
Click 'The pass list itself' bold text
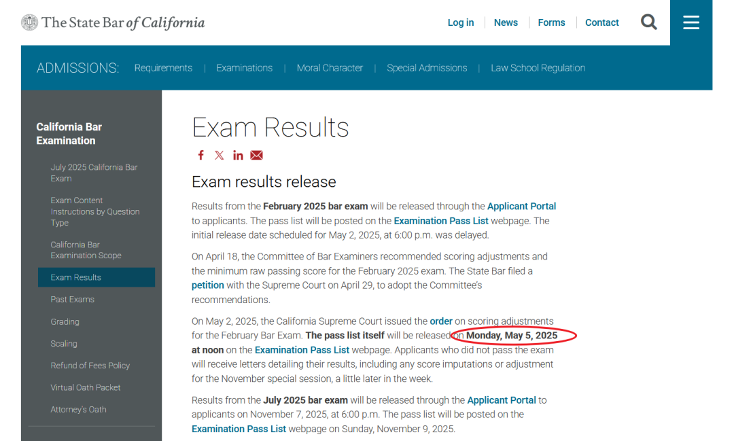(345, 336)
